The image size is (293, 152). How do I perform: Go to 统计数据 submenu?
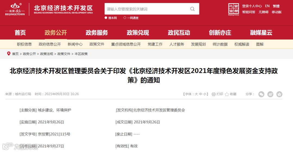click(220, 44)
